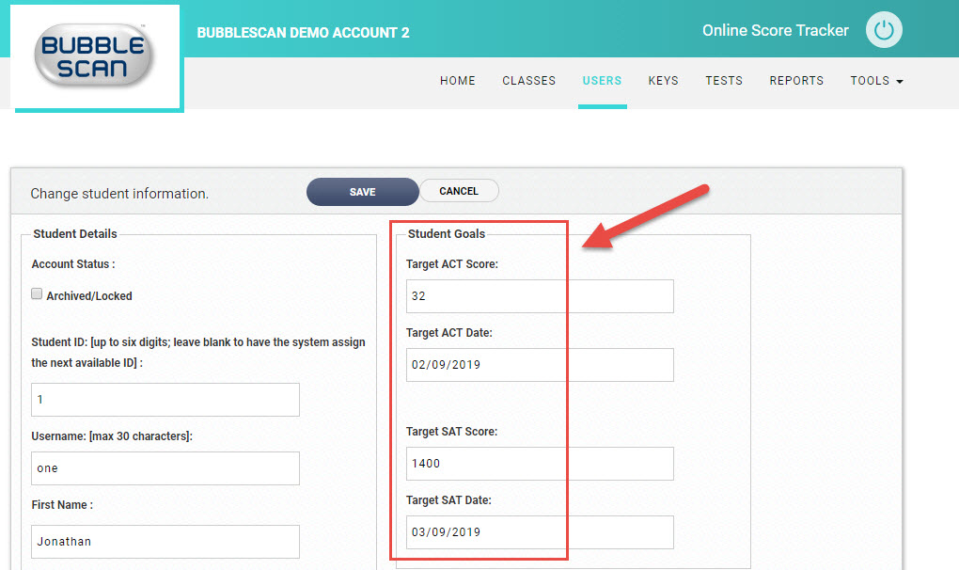The image size is (959, 570).
Task: Focus the Student ID input field
Action: pos(165,400)
